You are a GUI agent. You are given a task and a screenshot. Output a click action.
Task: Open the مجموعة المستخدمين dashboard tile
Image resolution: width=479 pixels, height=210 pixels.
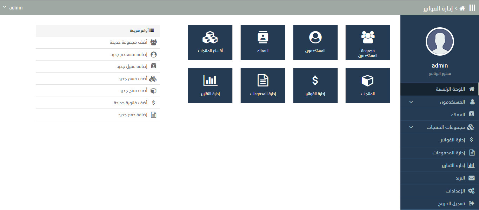368,42
